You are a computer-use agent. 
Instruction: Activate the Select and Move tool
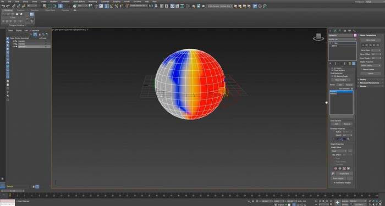click(x=60, y=6)
